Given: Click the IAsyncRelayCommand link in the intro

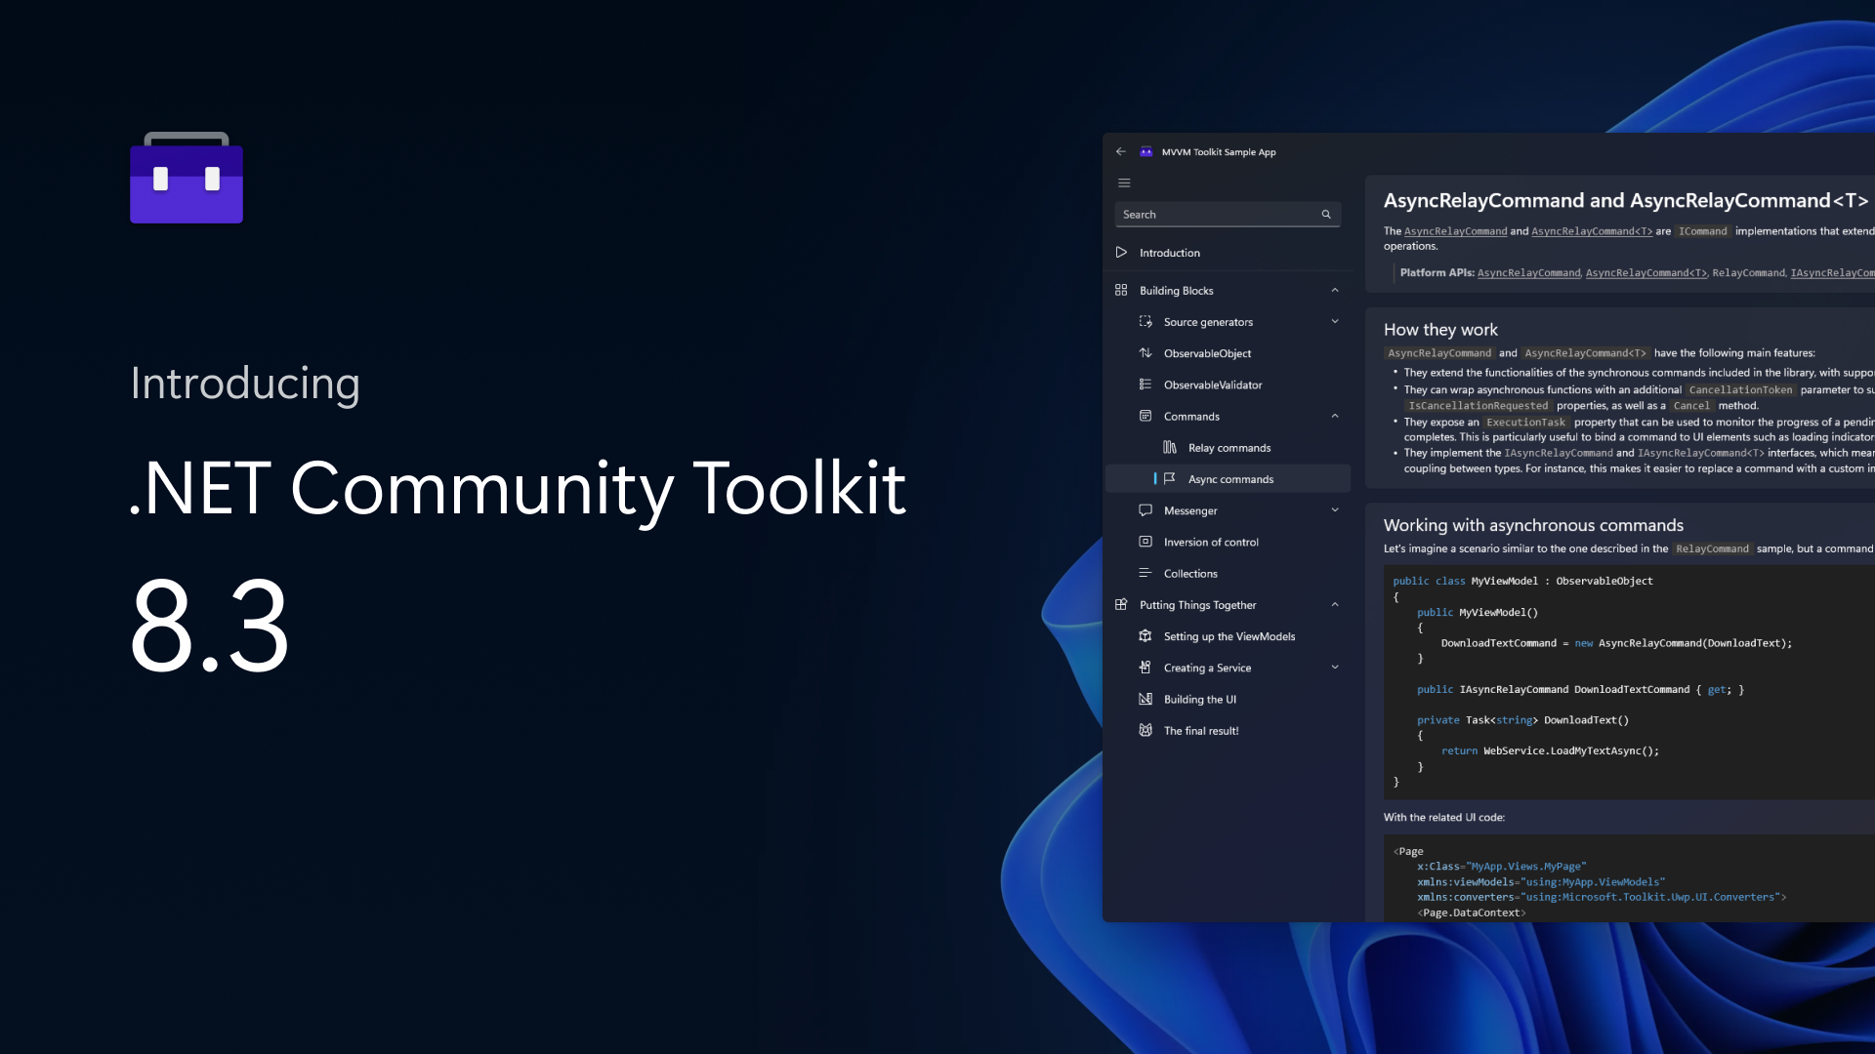Looking at the screenshot, I should point(1832,273).
